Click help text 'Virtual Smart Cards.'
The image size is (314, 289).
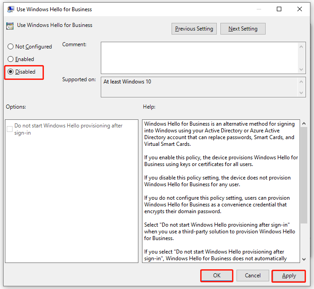[168, 144]
